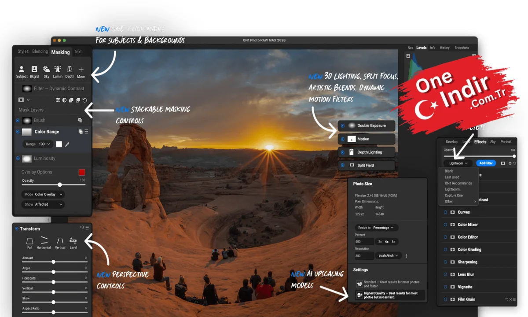The height and width of the screenshot is (317, 528).
Task: Click the mask icon beside Add Filter
Action: tap(503, 163)
